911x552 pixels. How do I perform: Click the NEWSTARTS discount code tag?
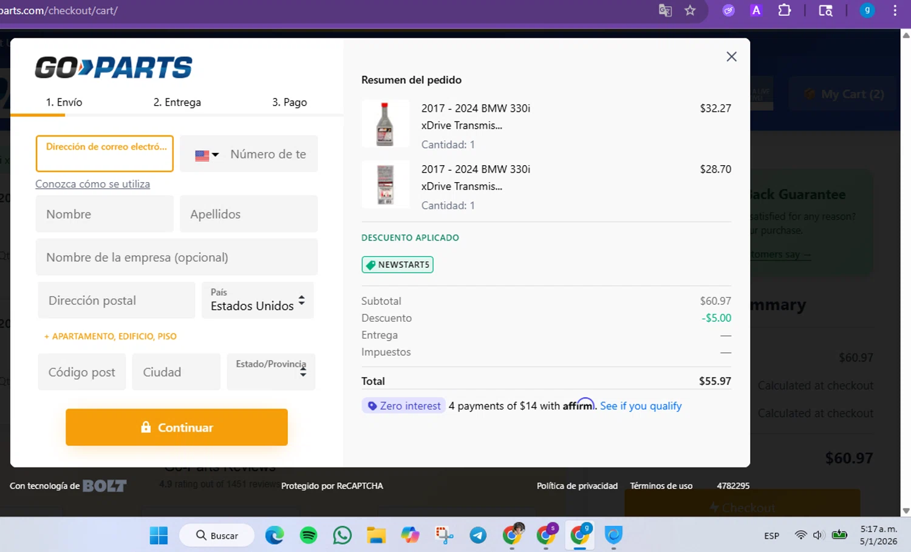click(397, 265)
